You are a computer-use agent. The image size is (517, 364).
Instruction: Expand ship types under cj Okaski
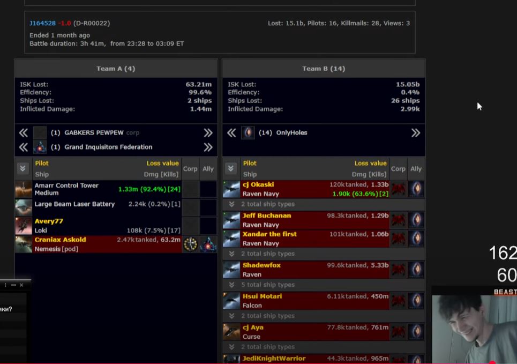click(x=232, y=204)
